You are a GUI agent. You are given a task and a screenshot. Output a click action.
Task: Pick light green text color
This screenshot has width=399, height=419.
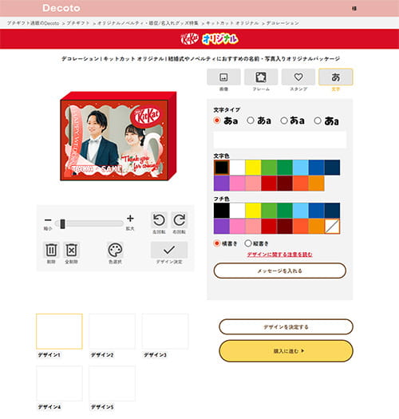(x=269, y=168)
